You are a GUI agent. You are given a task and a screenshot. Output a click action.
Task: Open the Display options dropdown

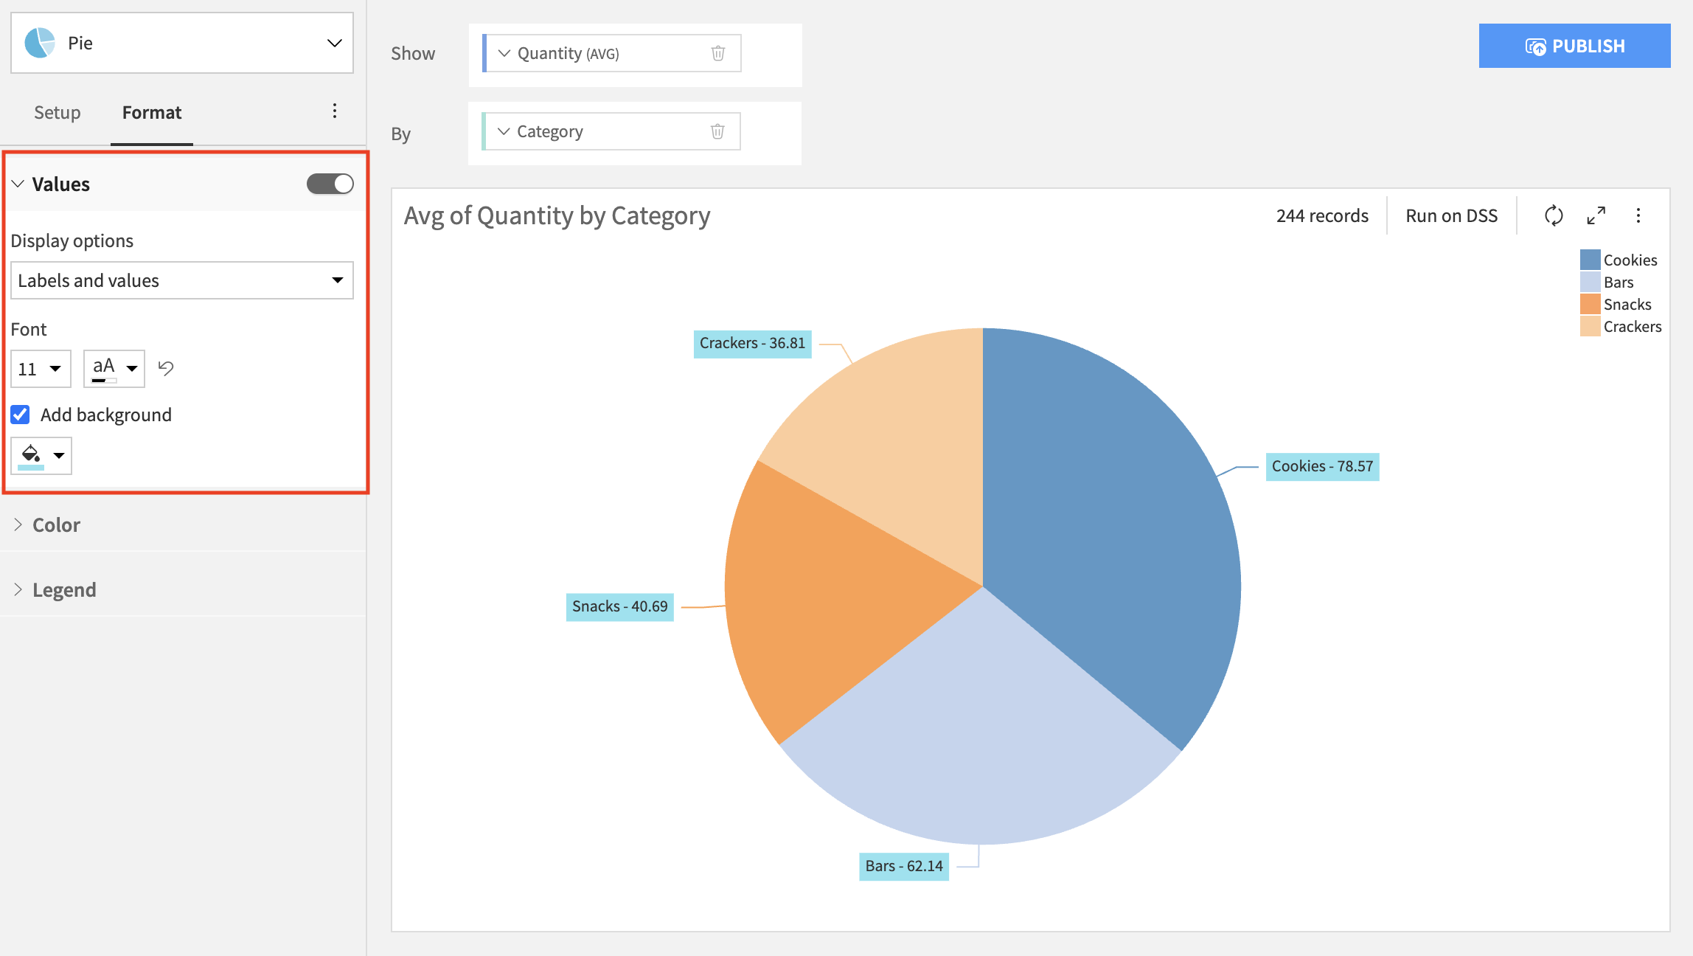click(180, 279)
